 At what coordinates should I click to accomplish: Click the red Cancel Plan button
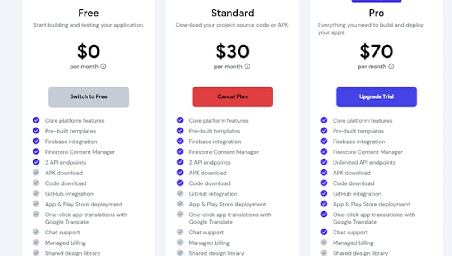tap(232, 97)
